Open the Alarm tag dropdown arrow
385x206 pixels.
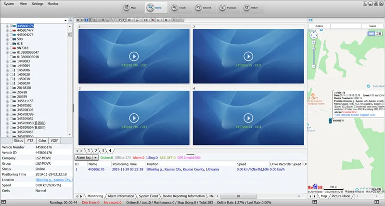tap(95, 158)
